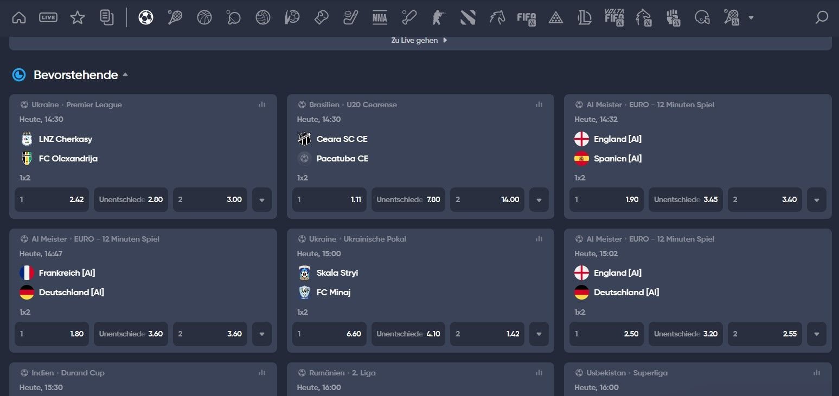Open the Frankreich [AI] team name

(67, 272)
